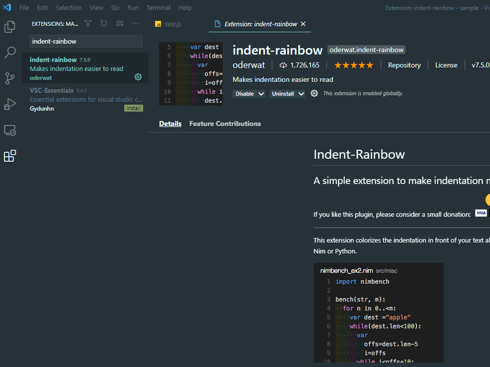Click the Disable button
The image size is (490, 367).
click(x=245, y=94)
